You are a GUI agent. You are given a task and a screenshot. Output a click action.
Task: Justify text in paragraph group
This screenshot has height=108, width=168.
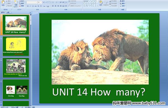(61, 6)
